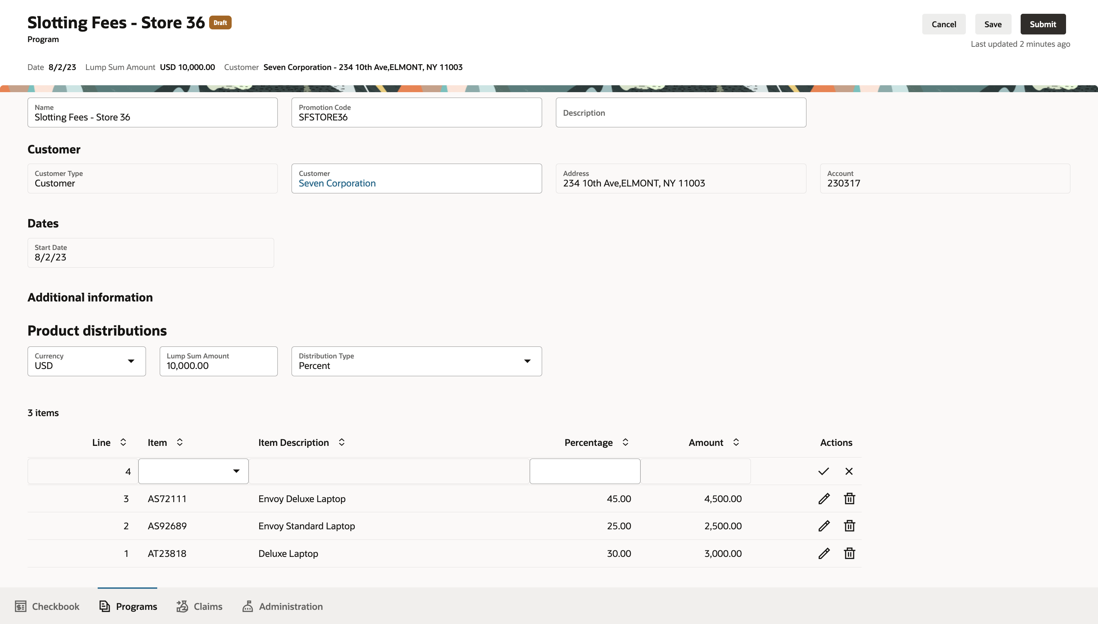This screenshot has width=1098, height=624.
Task: Edit the Envoy Standard Laptop line
Action: (x=824, y=526)
